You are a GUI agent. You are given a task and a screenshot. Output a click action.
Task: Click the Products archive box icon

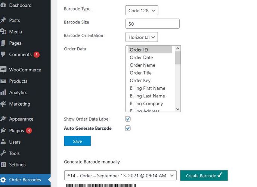pyautogui.click(x=3, y=81)
